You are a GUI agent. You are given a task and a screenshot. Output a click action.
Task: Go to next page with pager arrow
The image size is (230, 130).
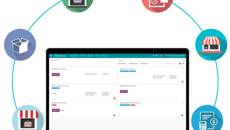(175, 63)
